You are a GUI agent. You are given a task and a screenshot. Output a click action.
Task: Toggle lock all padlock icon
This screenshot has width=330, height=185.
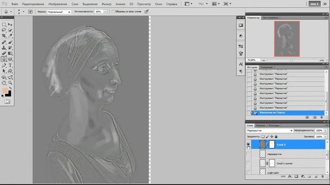(276, 137)
